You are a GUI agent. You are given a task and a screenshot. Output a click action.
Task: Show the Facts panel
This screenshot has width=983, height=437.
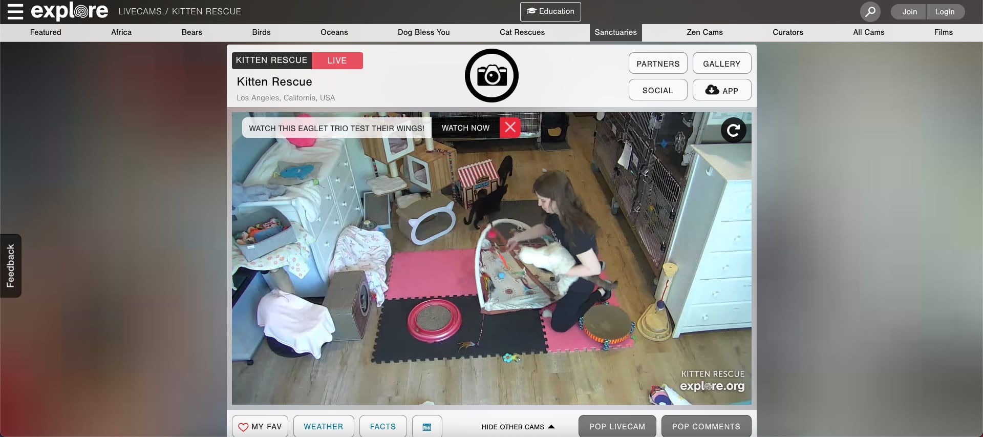tap(383, 426)
